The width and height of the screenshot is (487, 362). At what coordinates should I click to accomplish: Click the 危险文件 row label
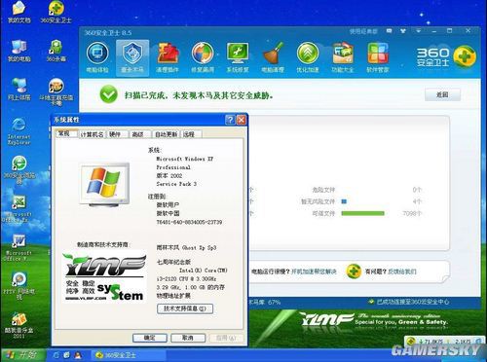click(x=323, y=190)
